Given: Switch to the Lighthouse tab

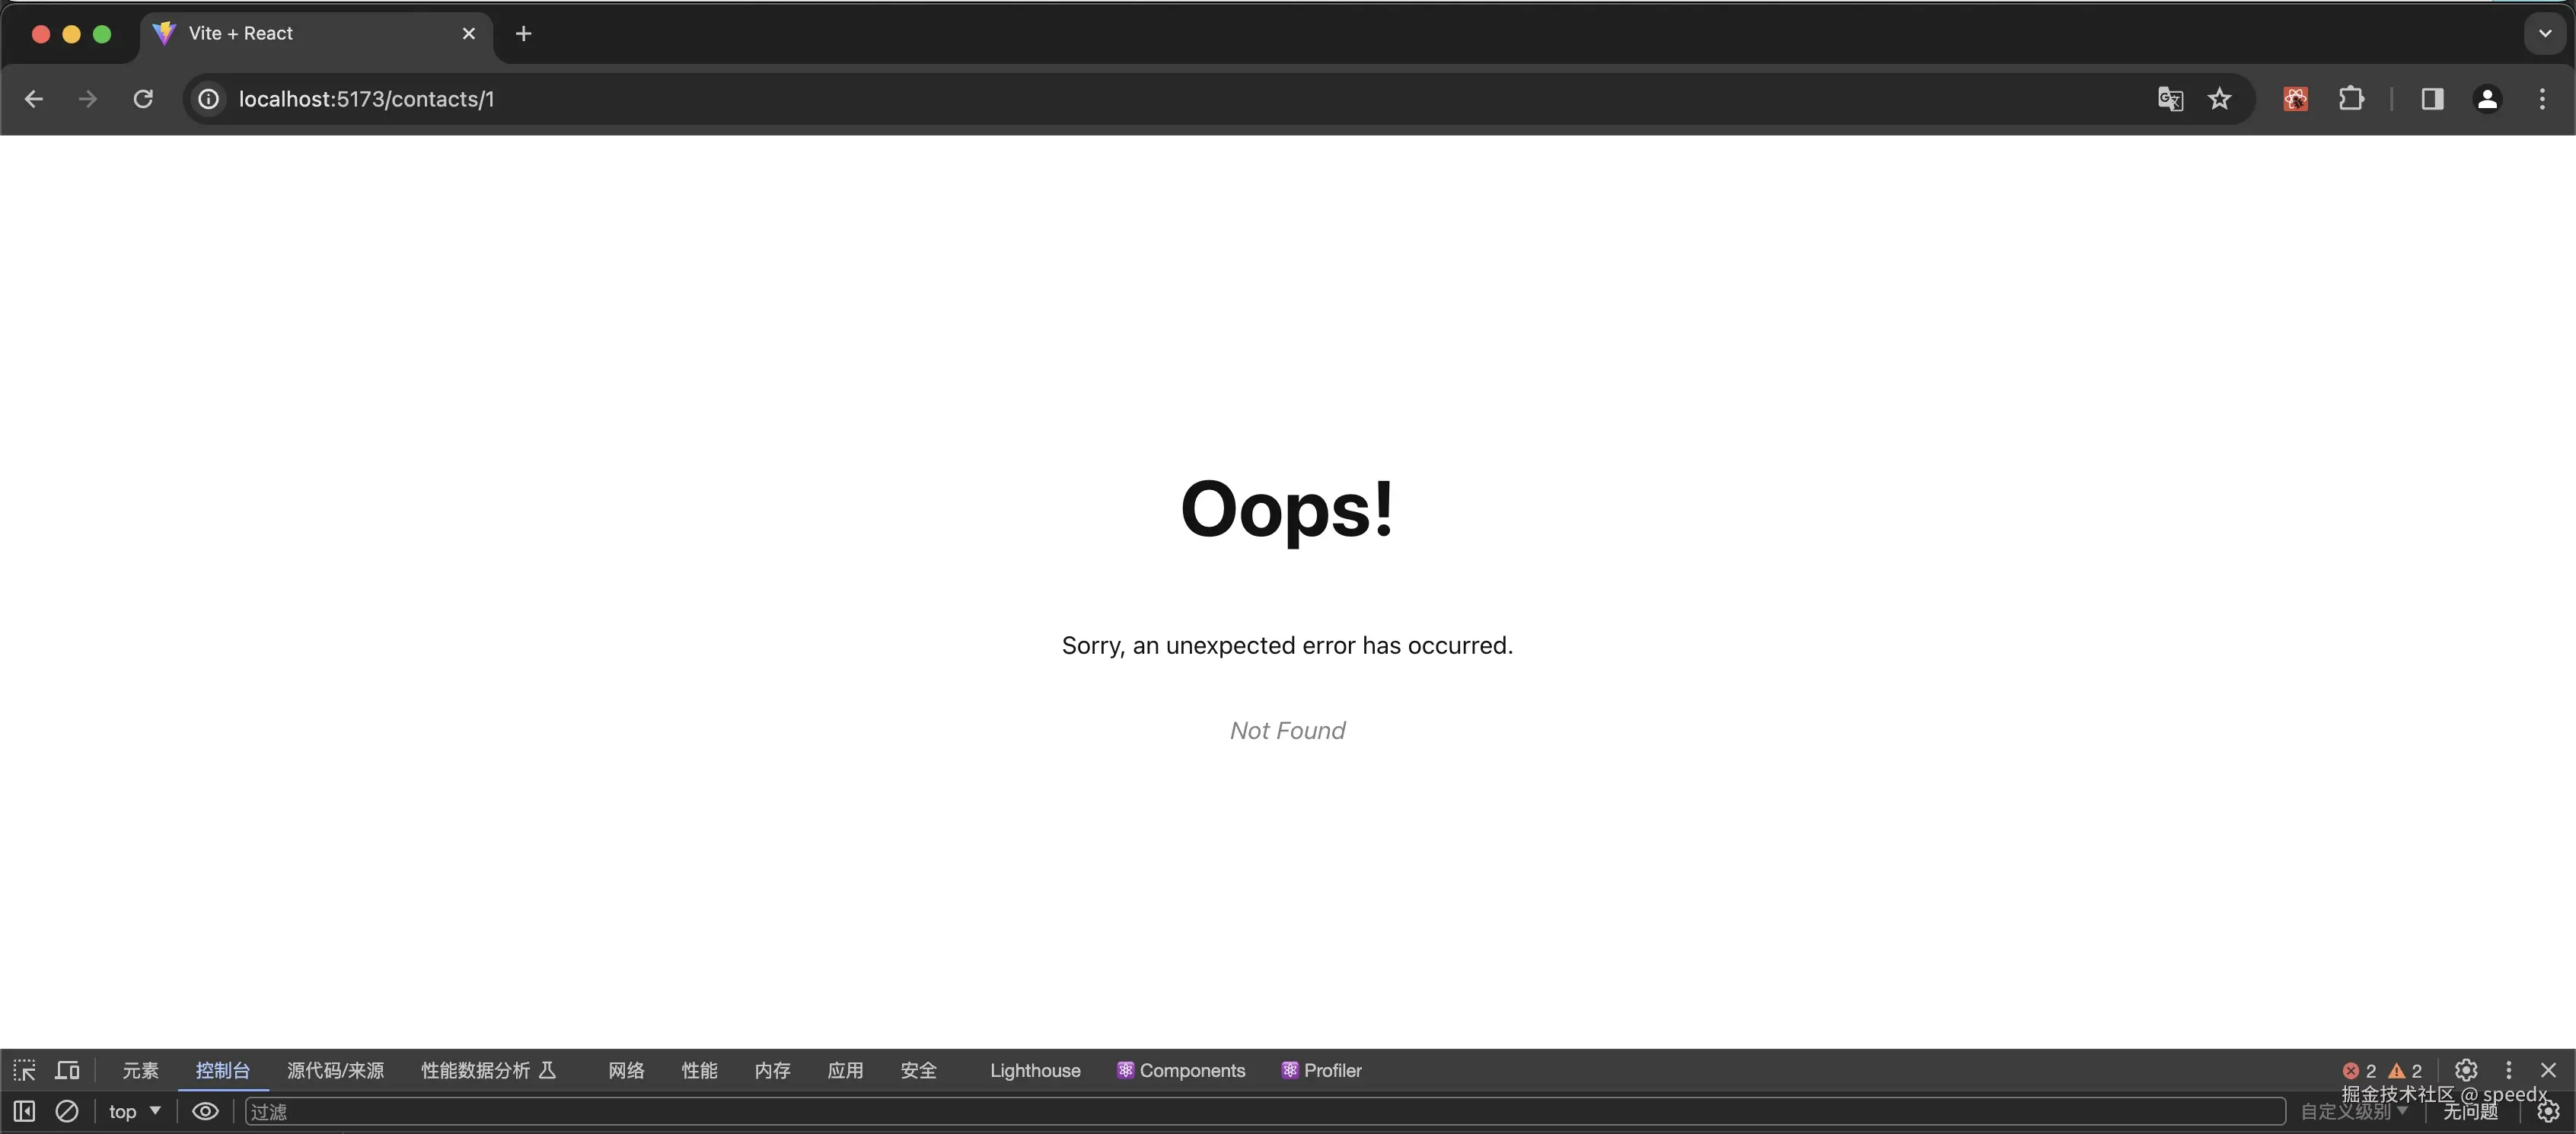Looking at the screenshot, I should 1034,1070.
